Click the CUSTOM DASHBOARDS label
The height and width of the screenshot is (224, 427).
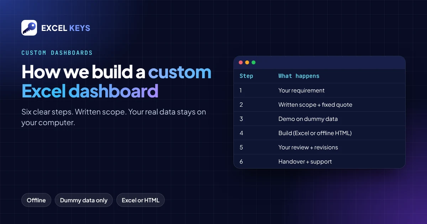[57, 53]
